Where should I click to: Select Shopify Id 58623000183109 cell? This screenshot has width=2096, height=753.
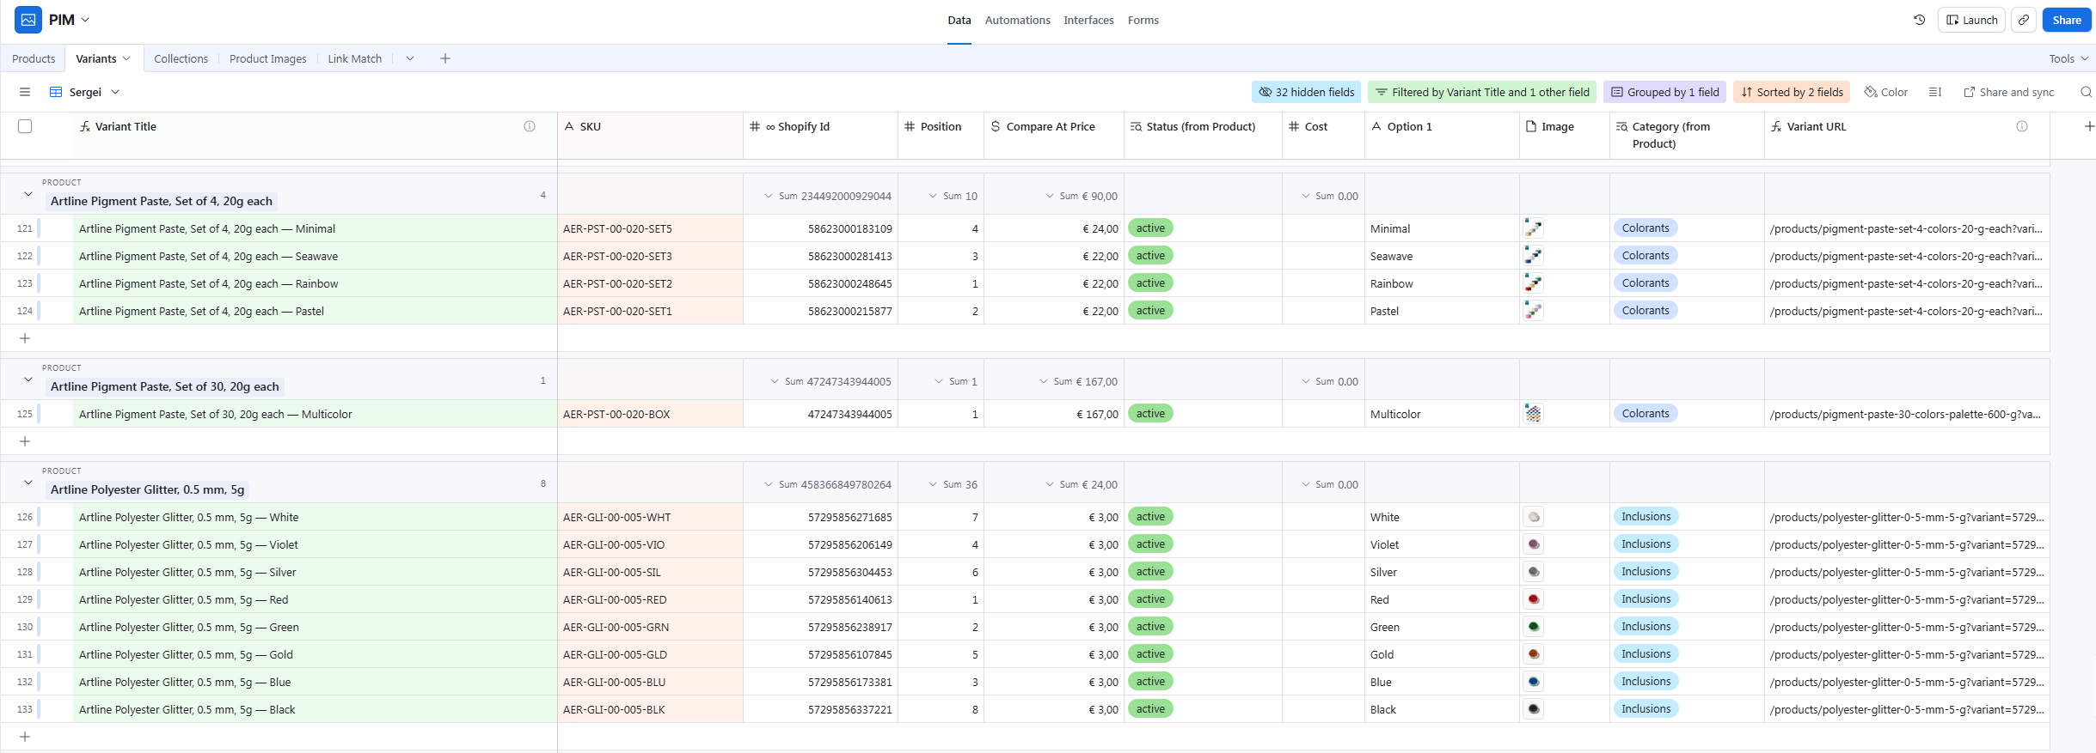(x=820, y=228)
